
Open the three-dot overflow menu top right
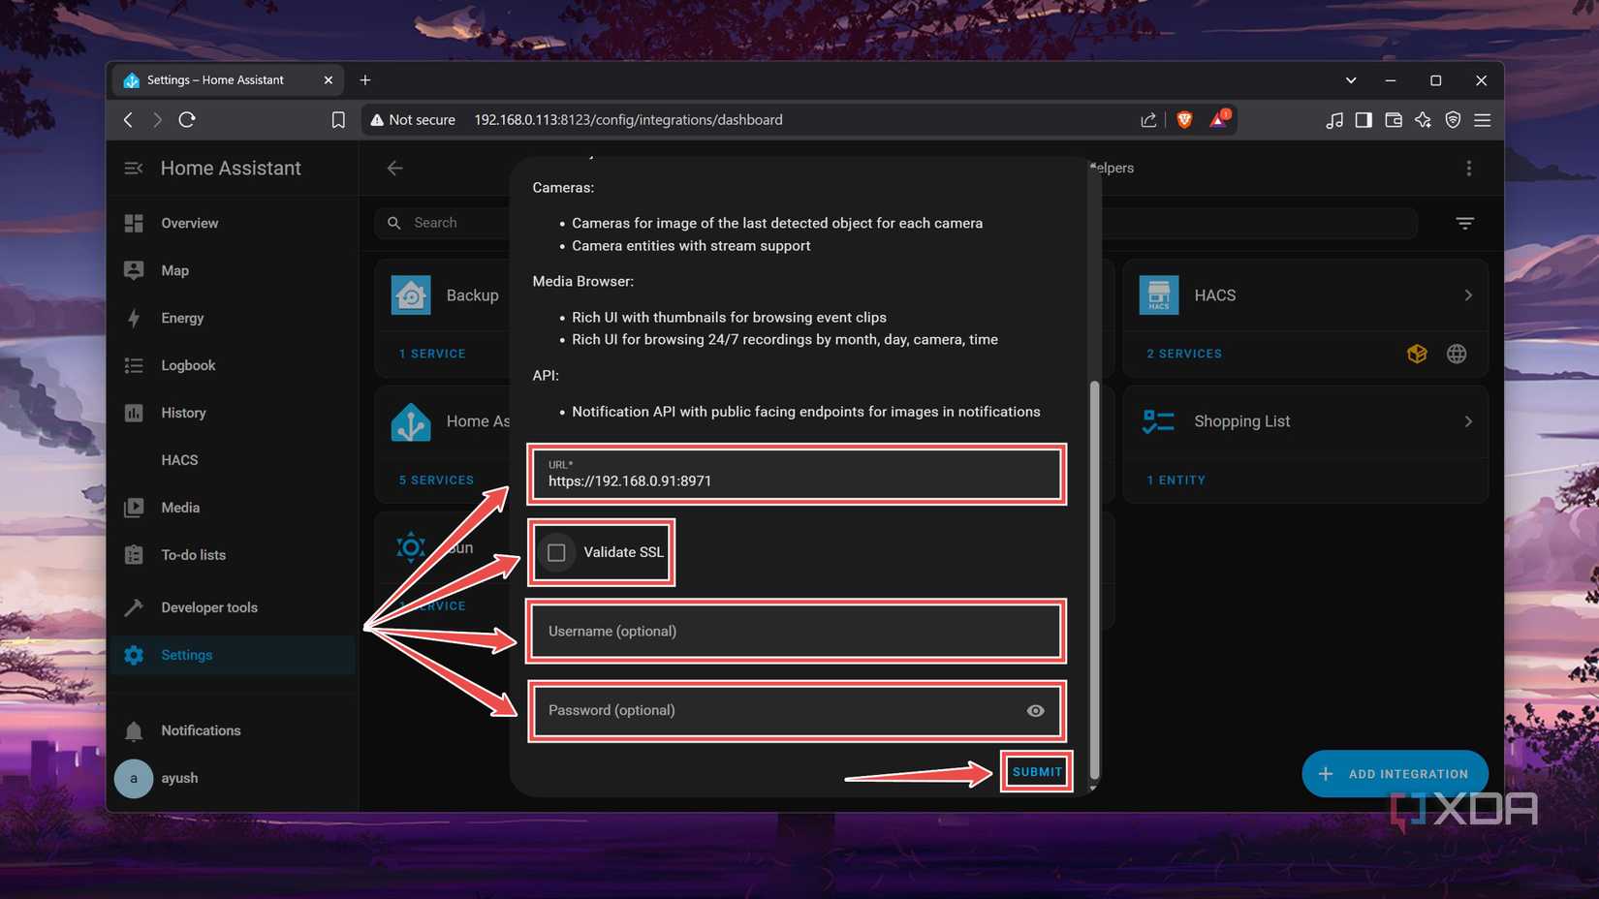pos(1469,168)
